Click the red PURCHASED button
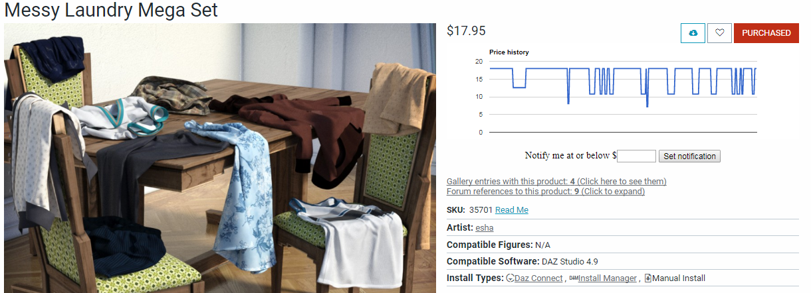This screenshot has width=811, height=293. pyautogui.click(x=766, y=33)
